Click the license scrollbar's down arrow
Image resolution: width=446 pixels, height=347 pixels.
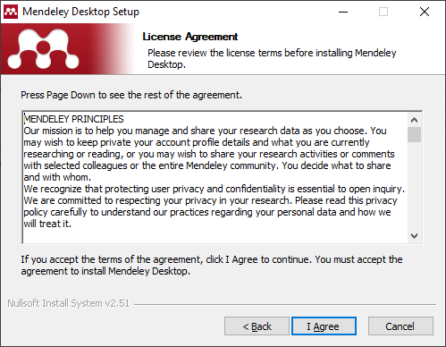pyautogui.click(x=414, y=236)
